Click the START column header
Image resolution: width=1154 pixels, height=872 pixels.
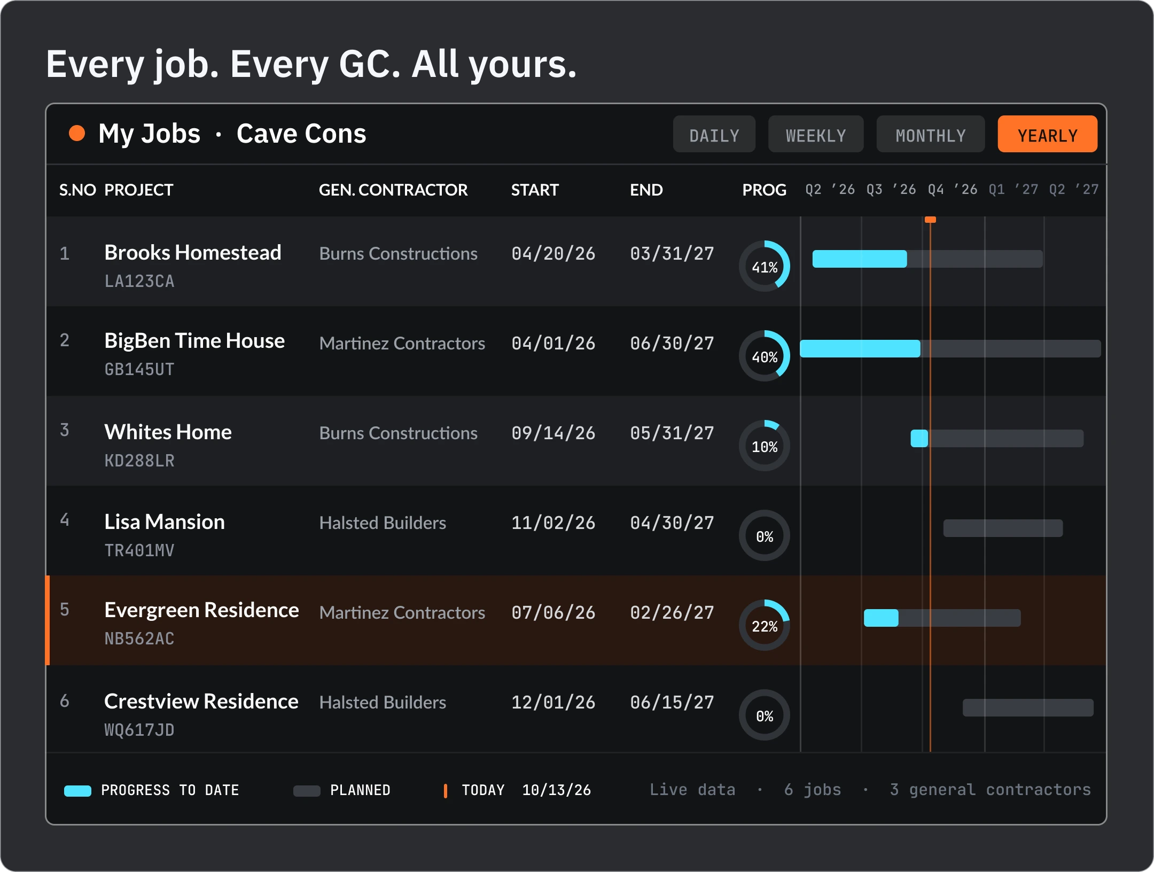tap(535, 190)
